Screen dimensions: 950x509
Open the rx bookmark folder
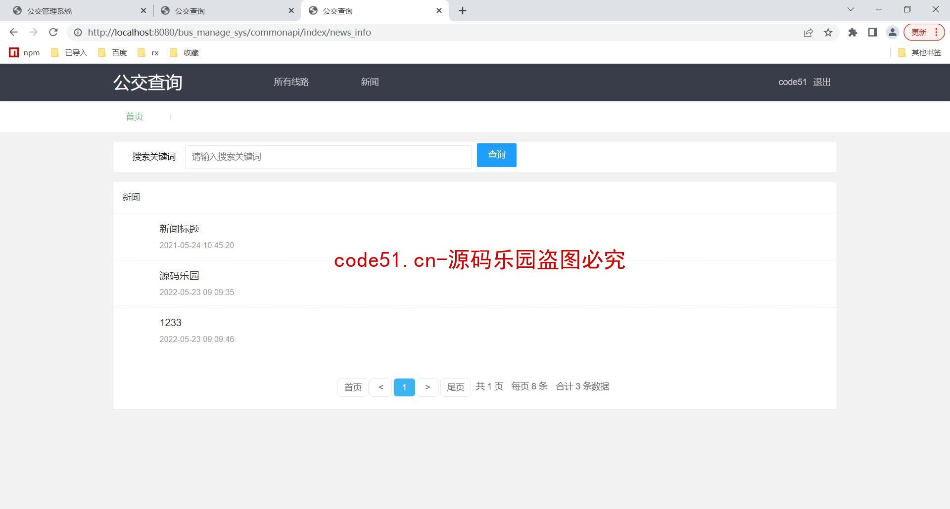(148, 52)
